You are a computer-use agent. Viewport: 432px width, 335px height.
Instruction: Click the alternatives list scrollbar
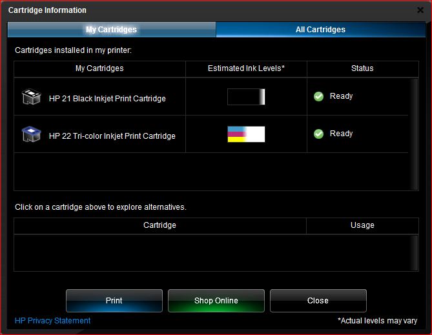(x=413, y=253)
